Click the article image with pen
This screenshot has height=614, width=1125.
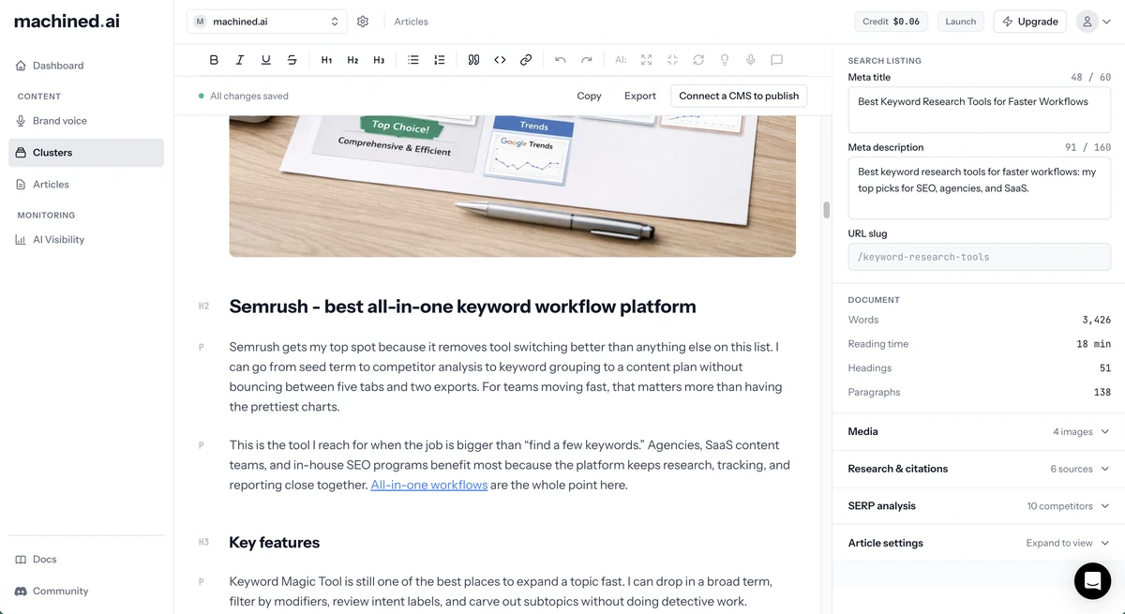[512, 187]
